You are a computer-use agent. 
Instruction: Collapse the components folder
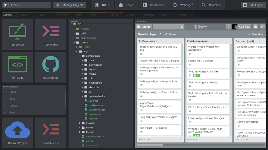[x=80, y=56]
